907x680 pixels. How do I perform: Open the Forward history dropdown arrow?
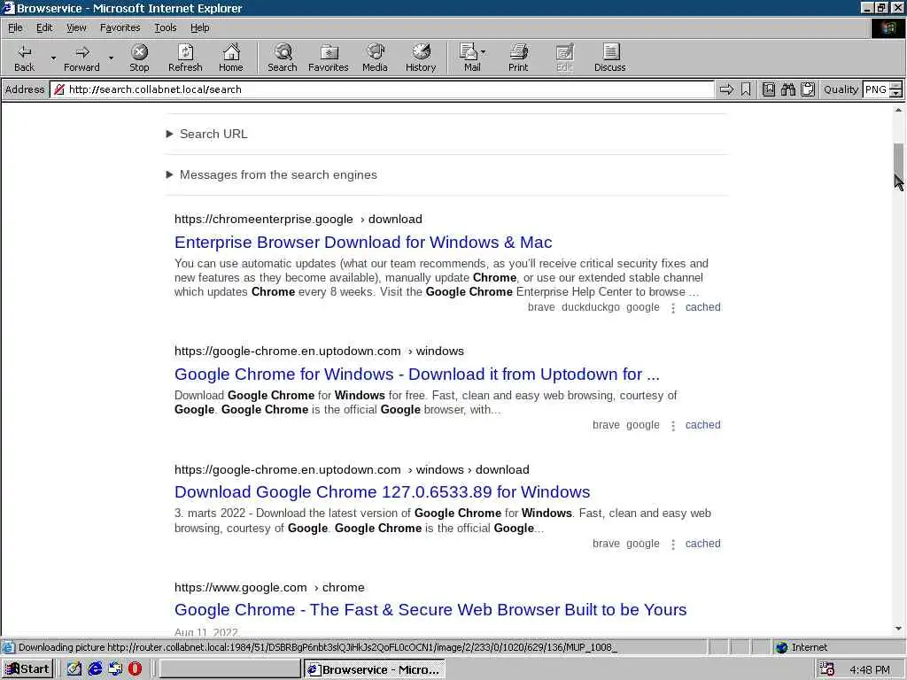click(x=111, y=58)
